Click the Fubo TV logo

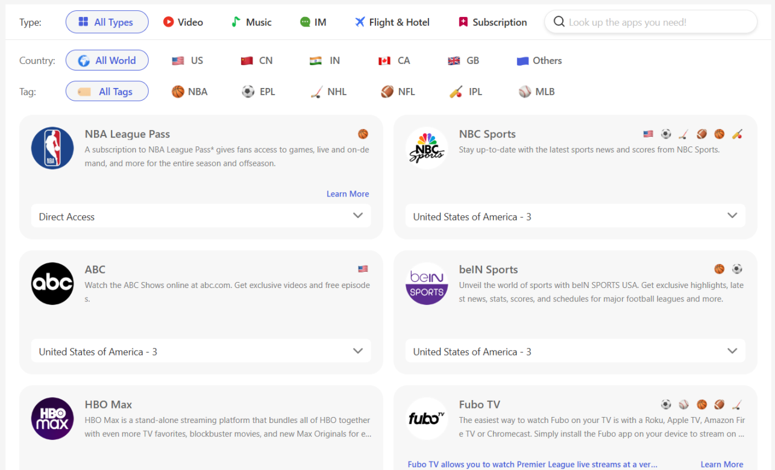pos(427,418)
